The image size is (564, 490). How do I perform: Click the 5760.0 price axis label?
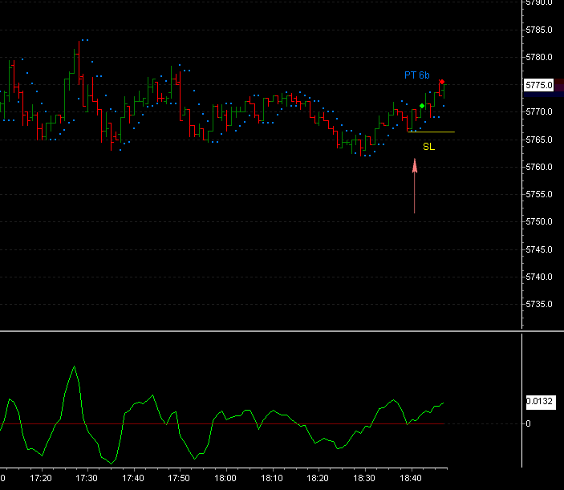[539, 167]
